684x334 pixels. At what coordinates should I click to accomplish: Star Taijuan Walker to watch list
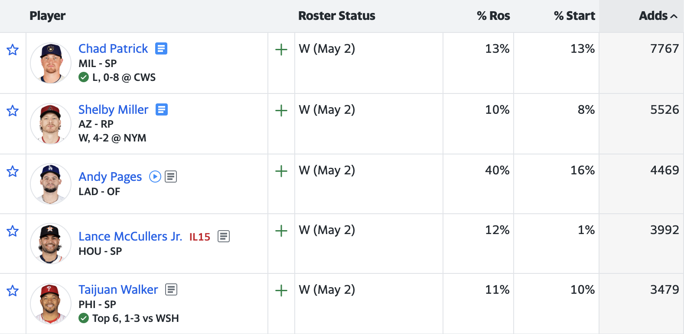coord(13,291)
